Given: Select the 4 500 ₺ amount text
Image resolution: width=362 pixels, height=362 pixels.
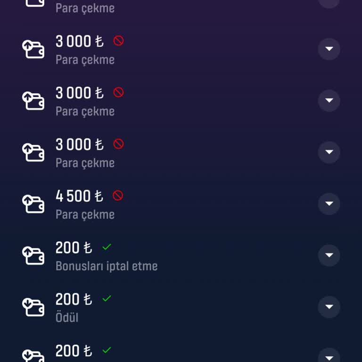Looking at the screenshot, I should [79, 196].
